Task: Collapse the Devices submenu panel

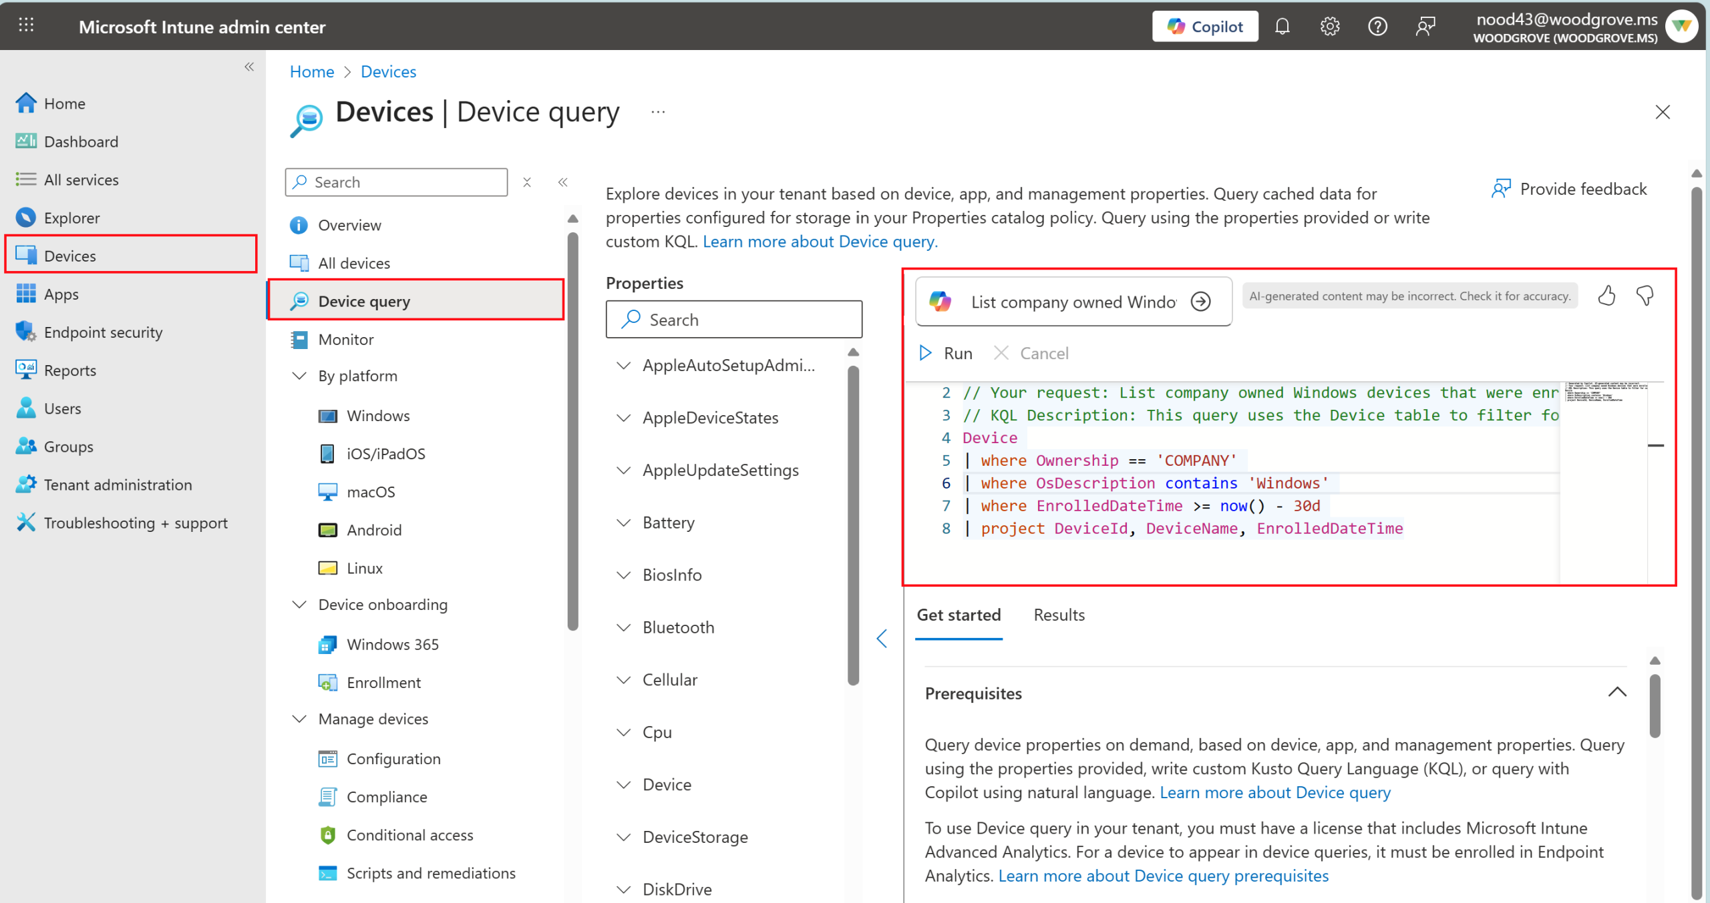Action: (x=563, y=182)
